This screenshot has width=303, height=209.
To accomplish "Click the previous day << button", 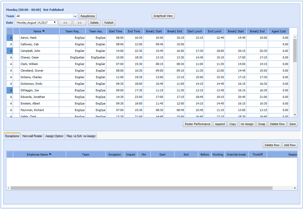I will click(x=65, y=23).
